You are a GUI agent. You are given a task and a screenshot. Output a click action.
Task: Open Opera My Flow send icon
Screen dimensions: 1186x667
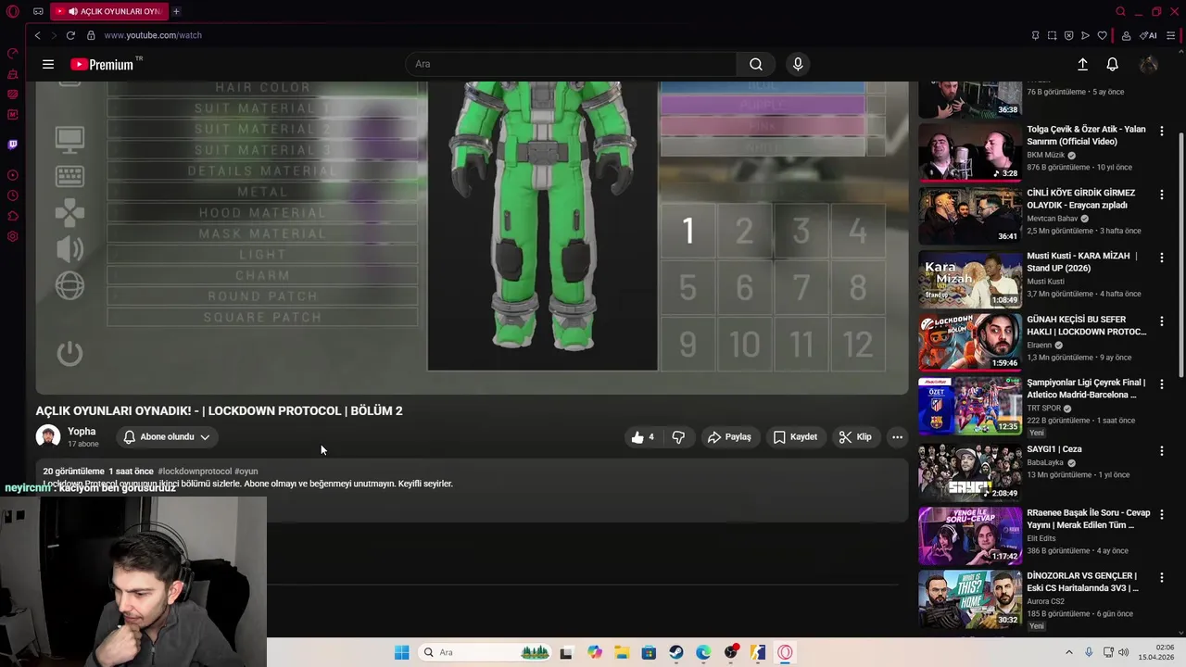tap(1085, 35)
